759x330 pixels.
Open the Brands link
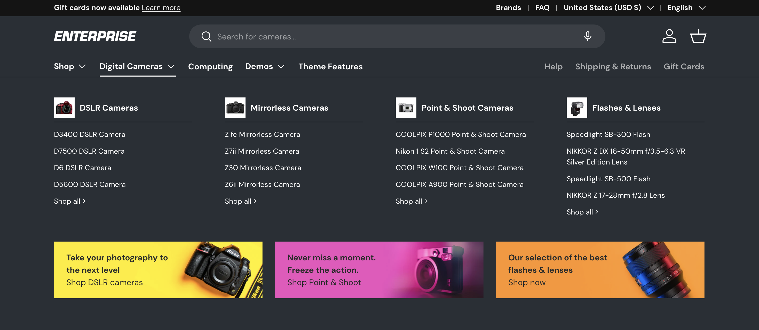click(x=508, y=8)
